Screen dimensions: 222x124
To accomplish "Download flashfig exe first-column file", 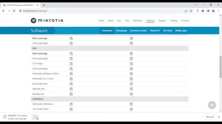I will coord(71,94).
